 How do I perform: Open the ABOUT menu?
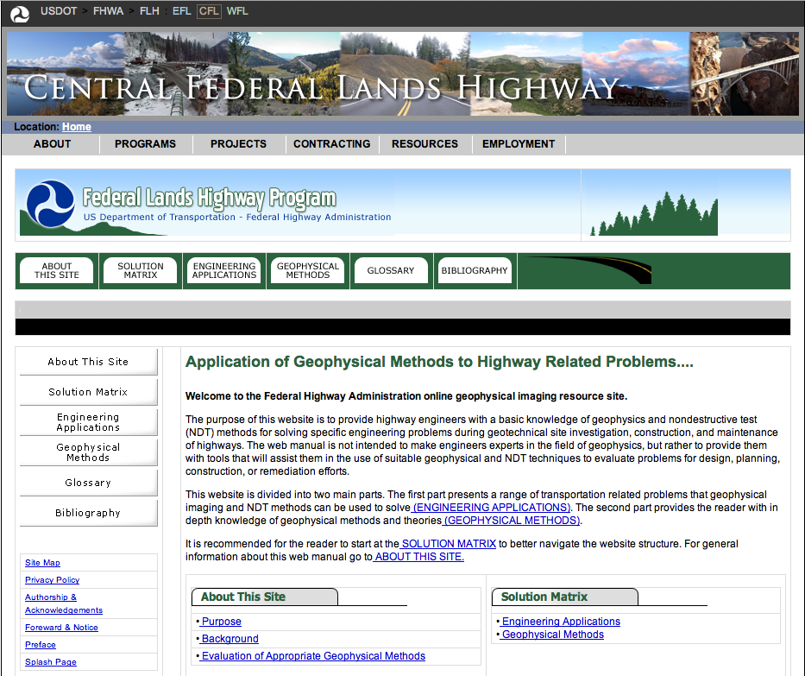point(53,144)
